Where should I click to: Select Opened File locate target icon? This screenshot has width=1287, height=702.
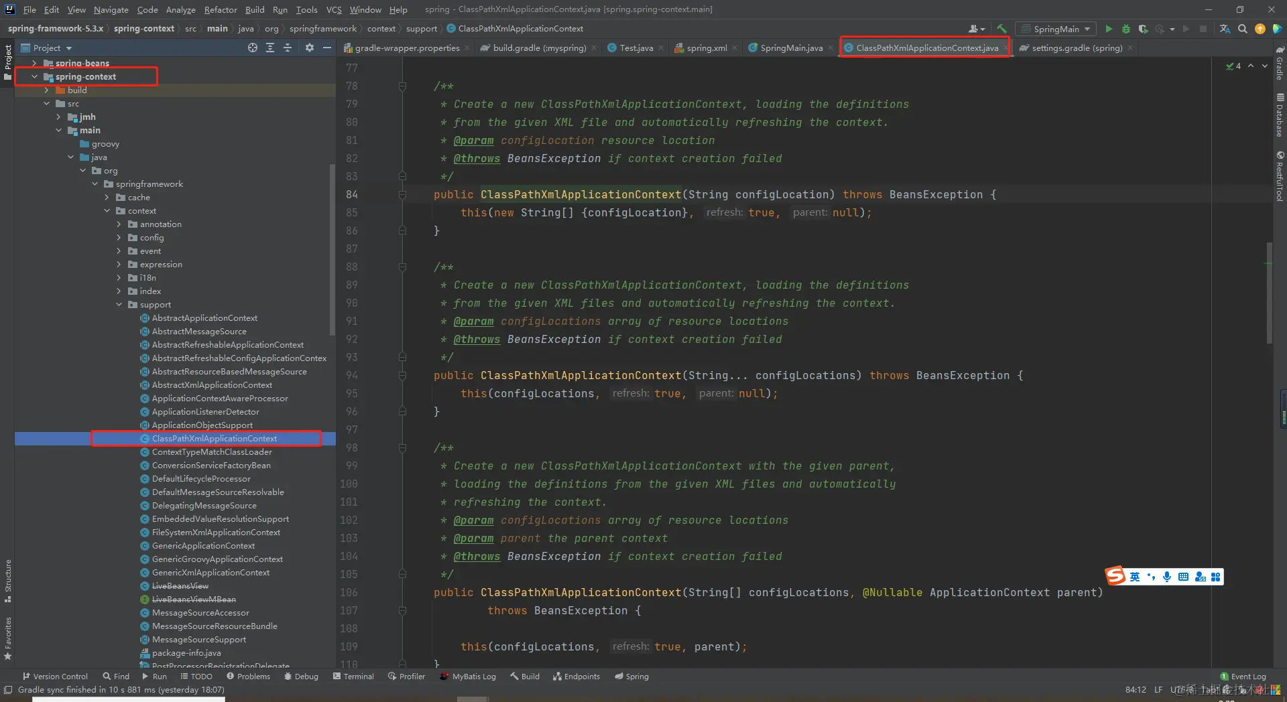(253, 48)
